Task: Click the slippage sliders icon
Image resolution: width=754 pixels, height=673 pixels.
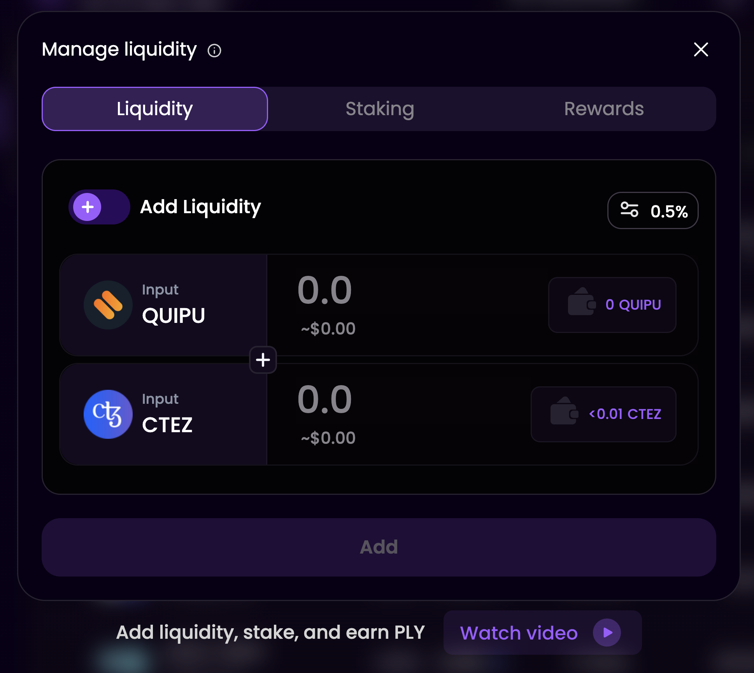Action: click(x=629, y=210)
